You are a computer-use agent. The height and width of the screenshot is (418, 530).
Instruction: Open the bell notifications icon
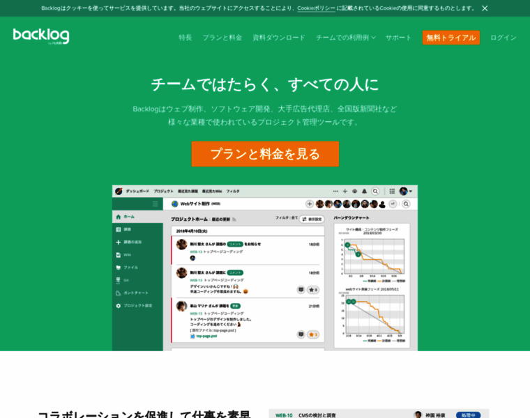pos(364,192)
